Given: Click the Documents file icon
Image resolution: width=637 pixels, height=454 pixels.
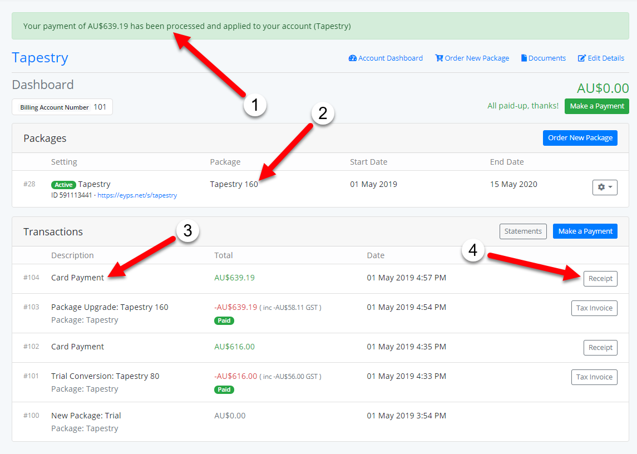Looking at the screenshot, I should click(x=524, y=58).
